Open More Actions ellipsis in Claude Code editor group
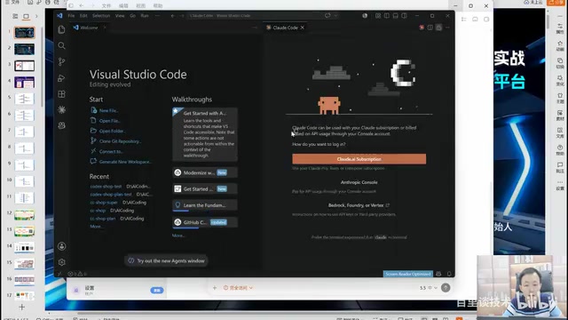This screenshot has width=568, height=320. point(447,28)
